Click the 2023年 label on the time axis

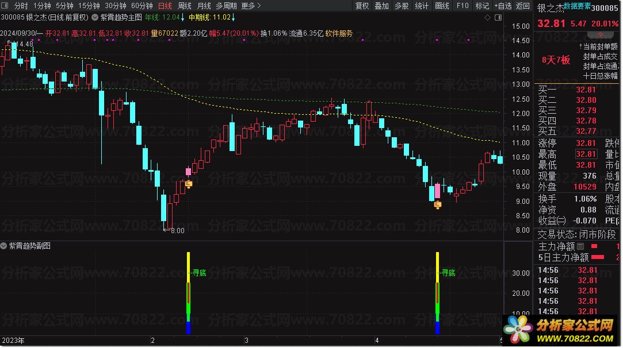pyautogui.click(x=13, y=341)
